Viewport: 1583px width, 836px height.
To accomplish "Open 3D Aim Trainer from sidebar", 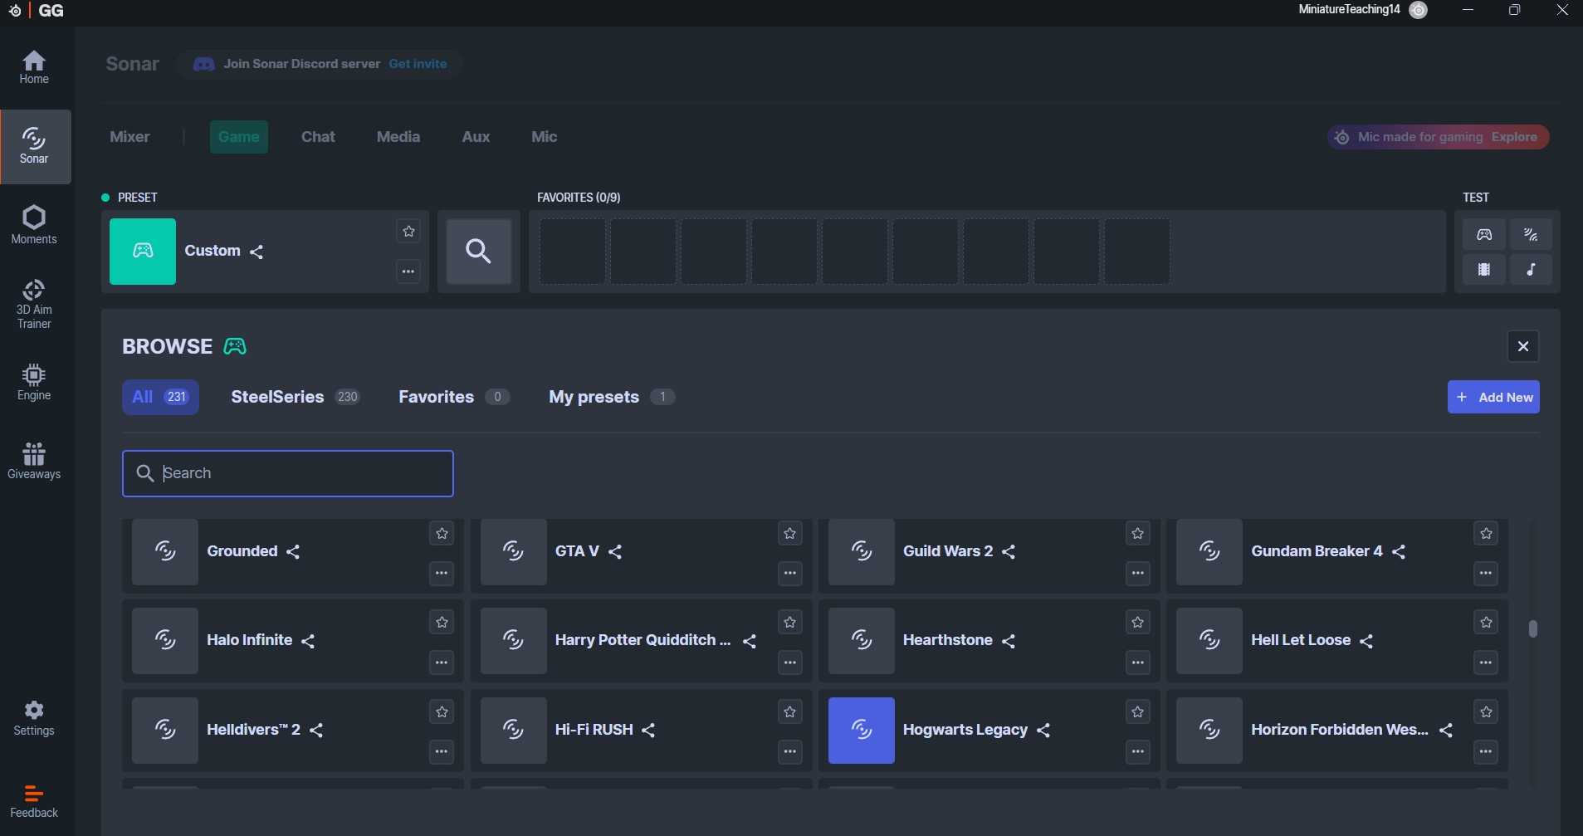I will click(34, 304).
